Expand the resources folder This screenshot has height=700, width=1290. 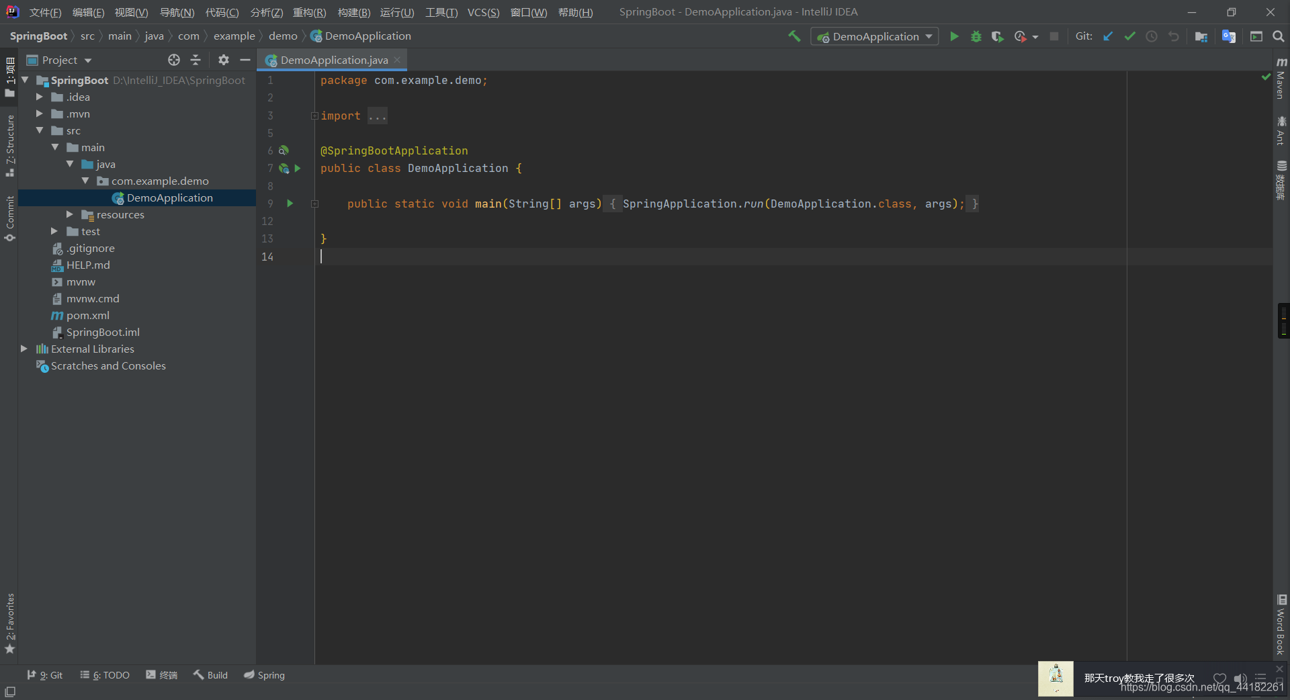coord(70,214)
